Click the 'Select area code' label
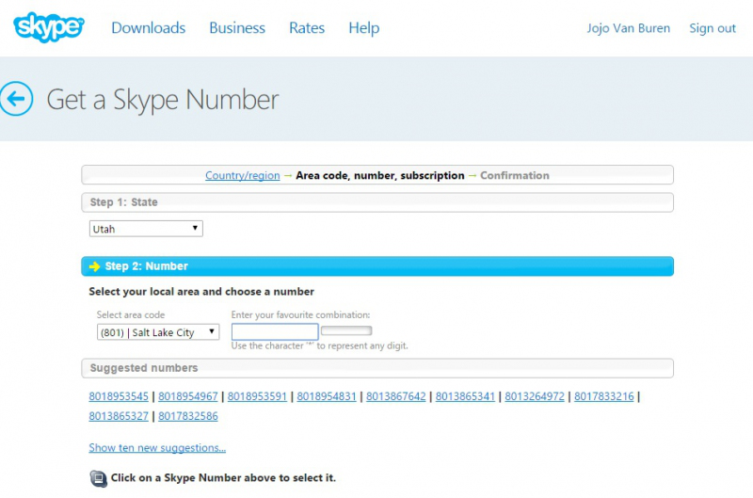This screenshot has height=498, width=753. point(131,314)
